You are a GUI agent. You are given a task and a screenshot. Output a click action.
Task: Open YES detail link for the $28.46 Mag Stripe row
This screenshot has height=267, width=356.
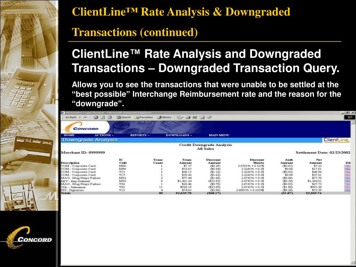pyautogui.click(x=347, y=184)
